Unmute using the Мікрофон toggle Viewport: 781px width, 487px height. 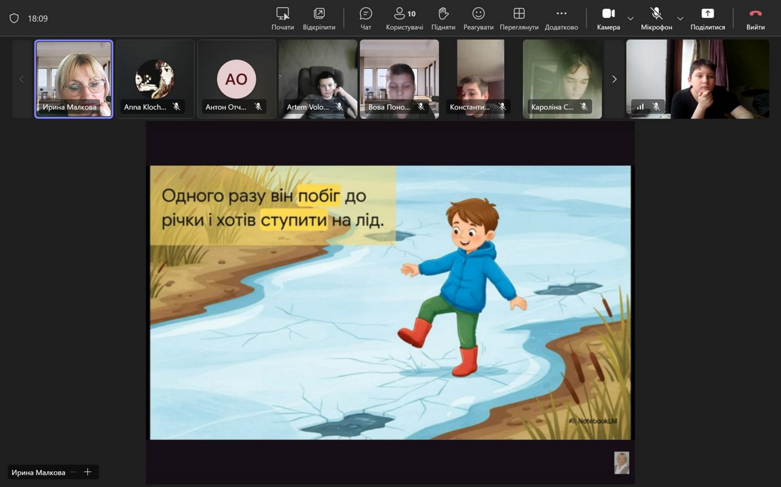coord(656,18)
